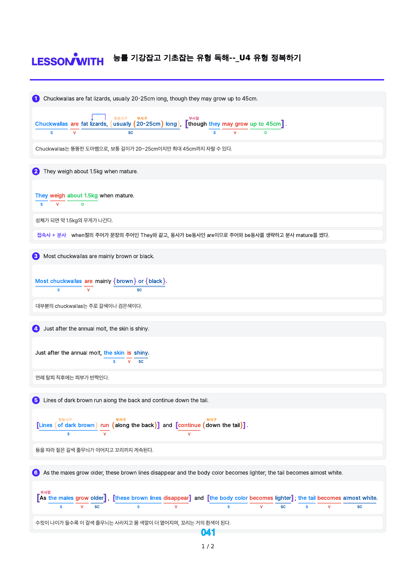Viewport: 416px width, 588px height.
Task: Click the number 5 circle badge
Action: (x=36, y=400)
